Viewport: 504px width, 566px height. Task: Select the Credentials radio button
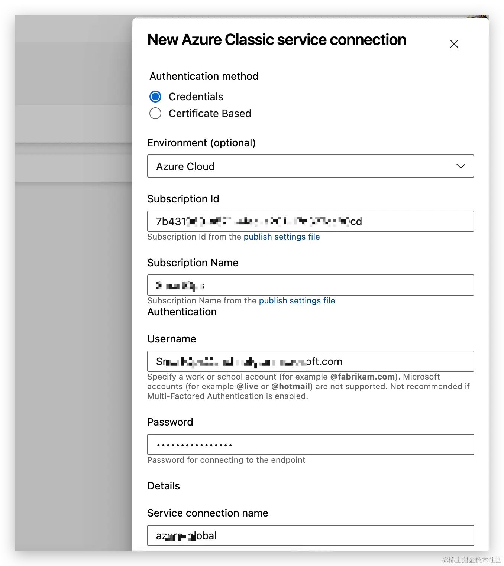pos(155,97)
